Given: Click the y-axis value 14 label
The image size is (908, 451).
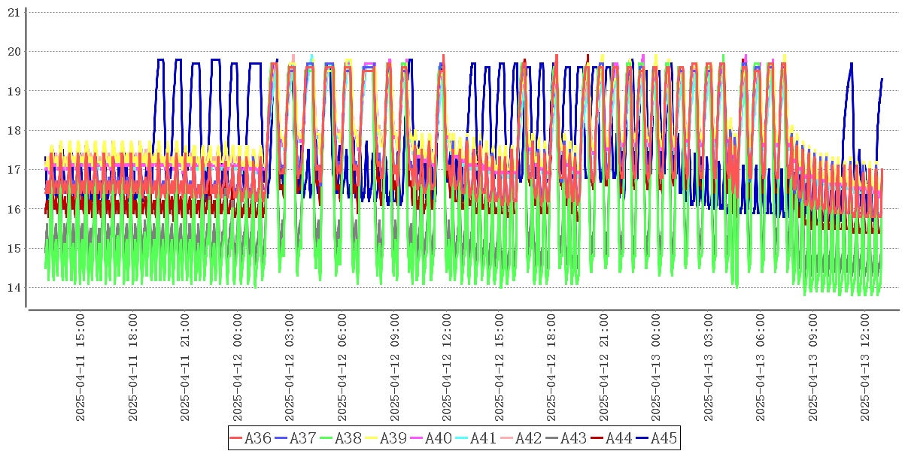Looking at the screenshot, I should [14, 288].
